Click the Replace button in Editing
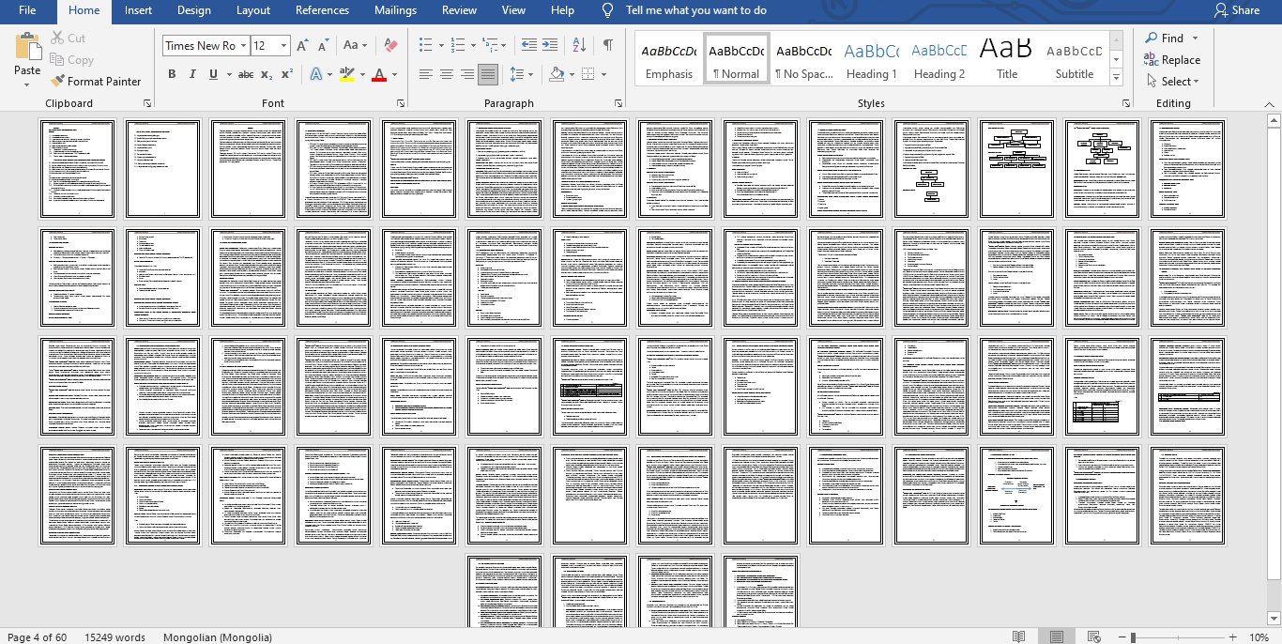The width and height of the screenshot is (1282, 644). click(x=1172, y=60)
